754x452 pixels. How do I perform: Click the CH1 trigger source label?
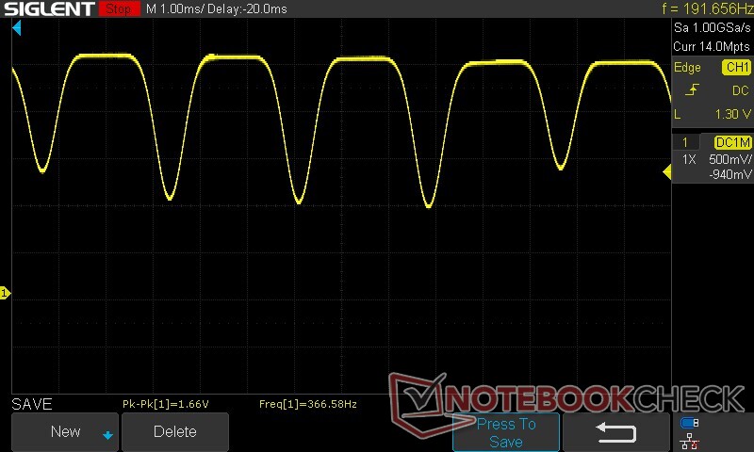tap(736, 67)
